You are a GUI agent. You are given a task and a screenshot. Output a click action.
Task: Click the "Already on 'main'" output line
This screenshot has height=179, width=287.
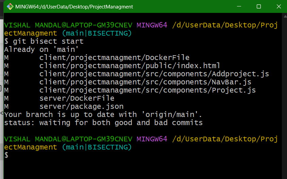tap(37, 49)
